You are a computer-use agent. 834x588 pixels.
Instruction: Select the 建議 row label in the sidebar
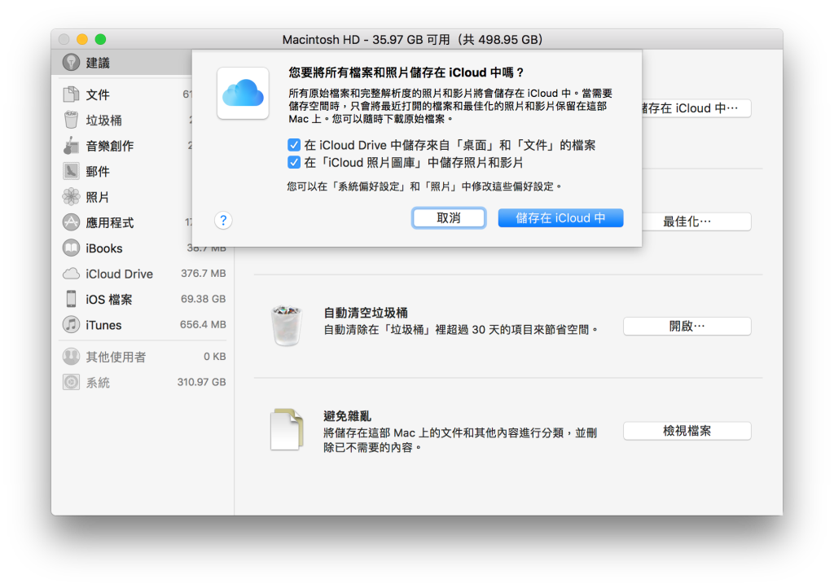pos(98,63)
